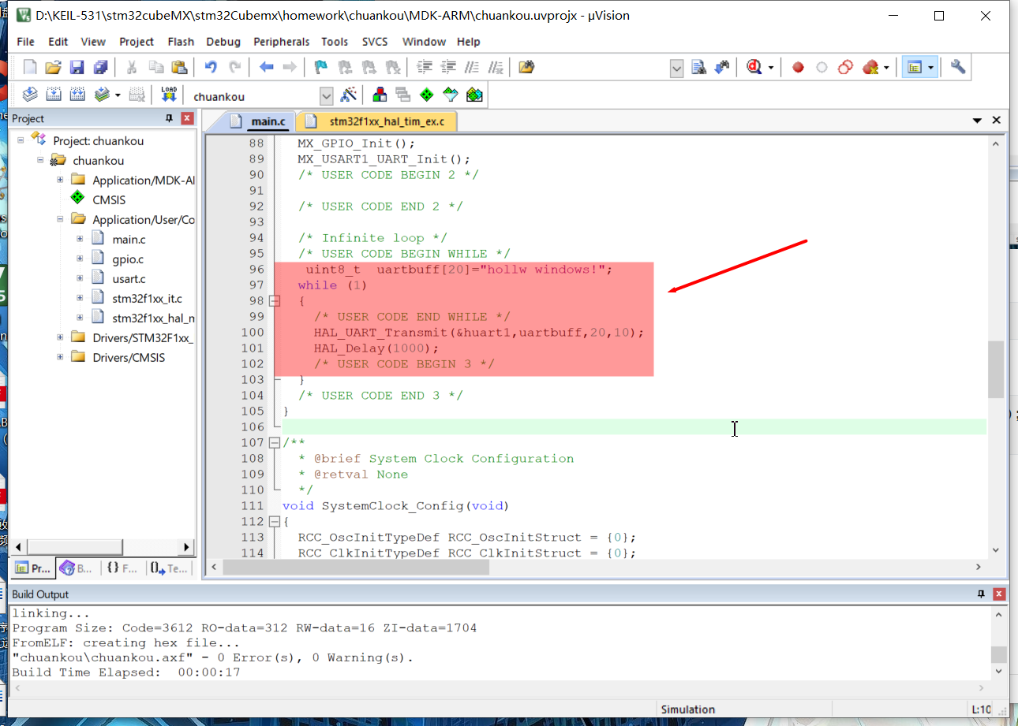Open Manage Project Items
This screenshot has width=1018, height=726.
(x=380, y=95)
